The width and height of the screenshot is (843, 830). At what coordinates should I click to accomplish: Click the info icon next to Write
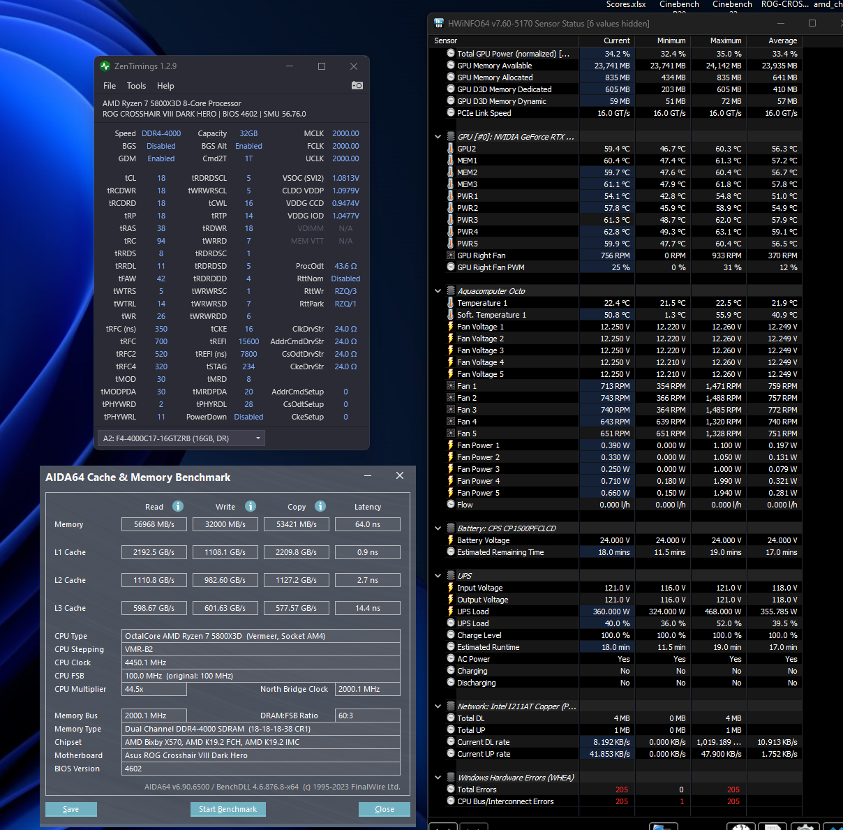tap(251, 506)
